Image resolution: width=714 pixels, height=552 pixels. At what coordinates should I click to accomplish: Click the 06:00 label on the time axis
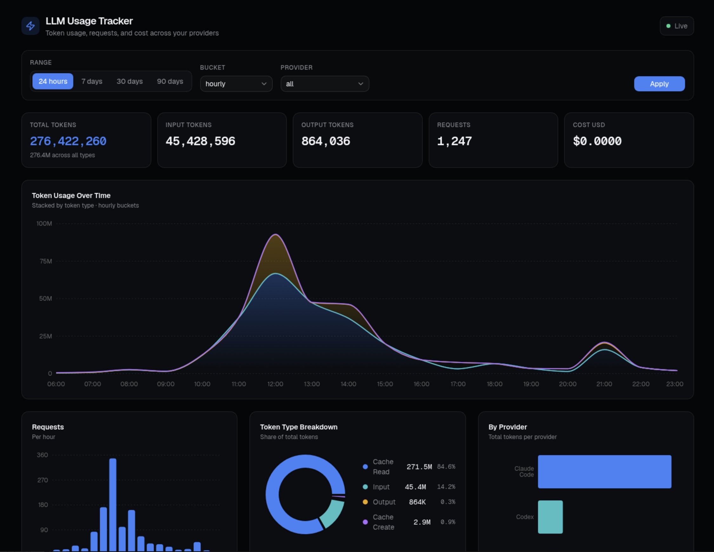coord(56,384)
